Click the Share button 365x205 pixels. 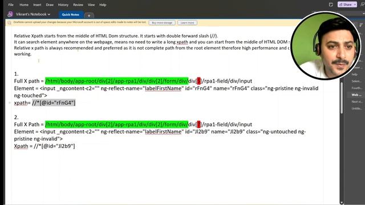(x=346, y=5)
